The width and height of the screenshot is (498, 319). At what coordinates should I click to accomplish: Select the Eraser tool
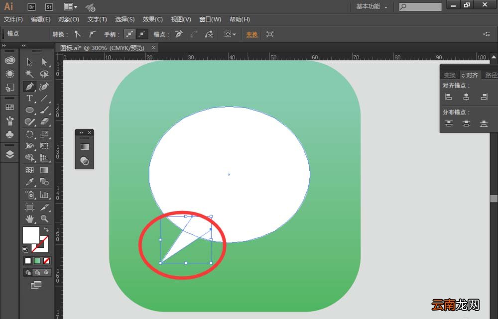(44, 122)
